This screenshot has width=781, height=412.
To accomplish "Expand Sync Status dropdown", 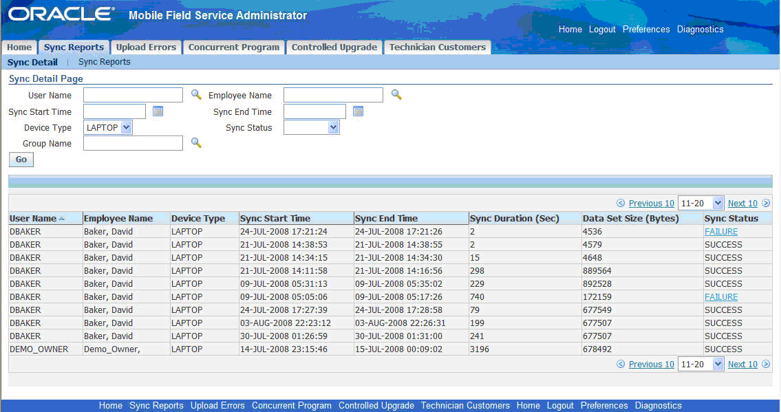I will tap(334, 127).
